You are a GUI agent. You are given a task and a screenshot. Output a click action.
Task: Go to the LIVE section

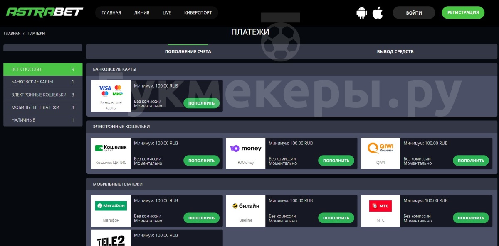click(167, 12)
